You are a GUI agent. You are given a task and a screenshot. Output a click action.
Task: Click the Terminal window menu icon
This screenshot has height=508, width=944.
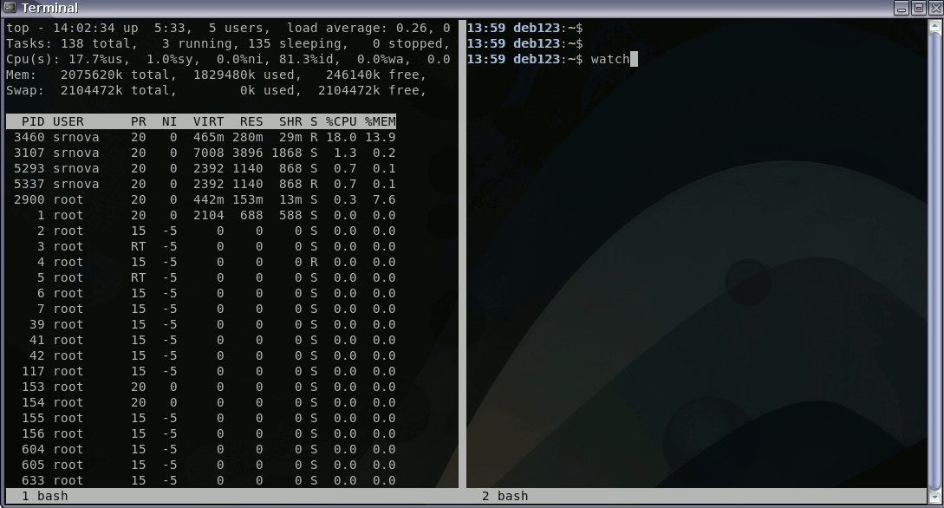(x=10, y=8)
